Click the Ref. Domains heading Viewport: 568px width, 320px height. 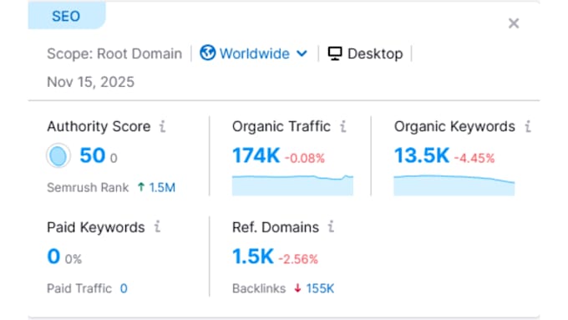(276, 227)
